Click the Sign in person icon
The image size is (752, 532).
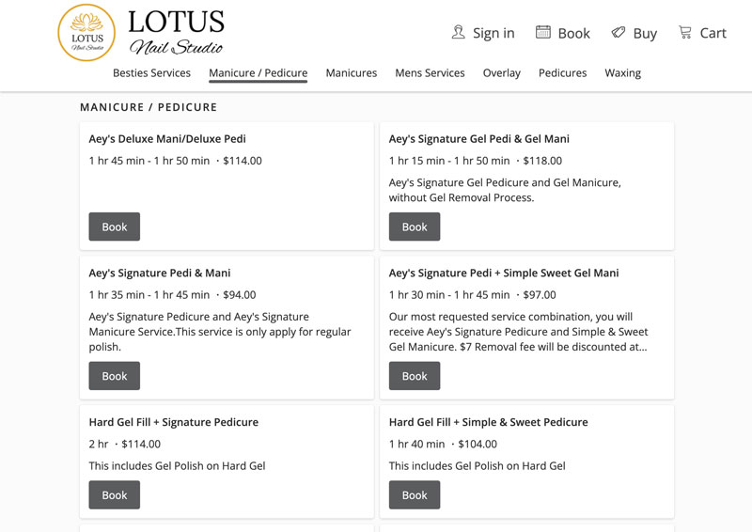pos(458,33)
